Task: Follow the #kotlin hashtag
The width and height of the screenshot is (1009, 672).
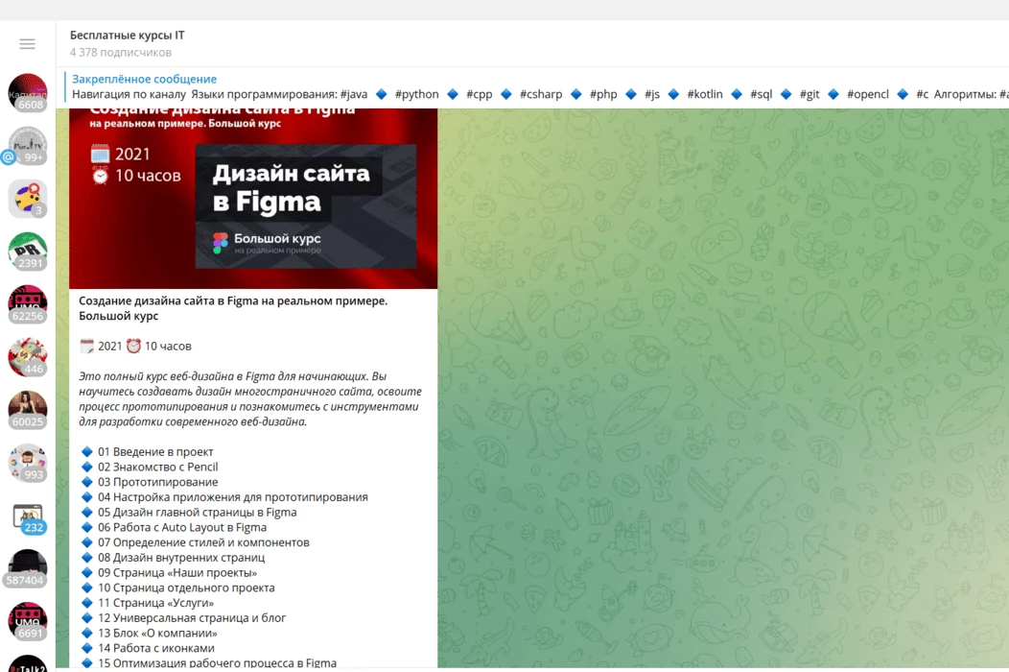Action: click(705, 94)
